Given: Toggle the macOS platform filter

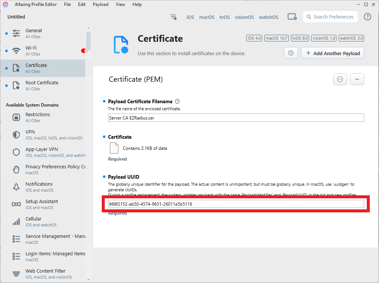Looking at the screenshot, I should coord(207,17).
